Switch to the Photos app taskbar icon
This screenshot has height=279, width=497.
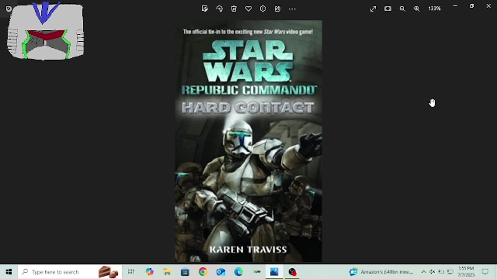coord(274,272)
